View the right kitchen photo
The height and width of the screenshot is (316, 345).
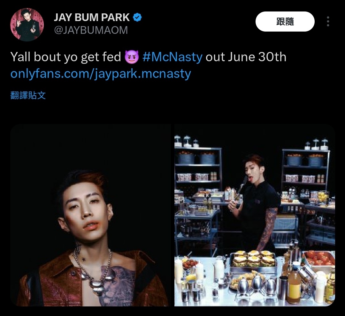tap(255, 215)
